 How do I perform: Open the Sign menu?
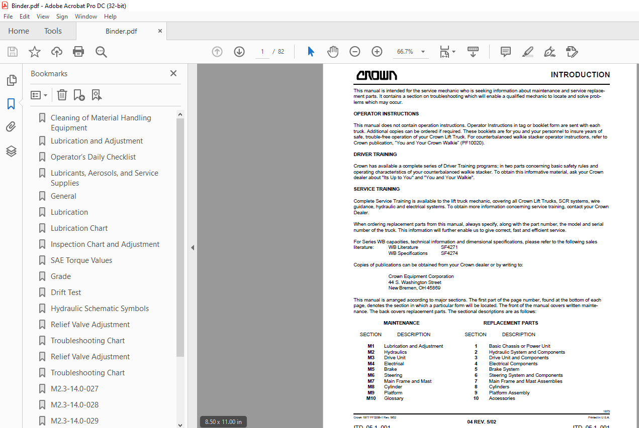62,17
